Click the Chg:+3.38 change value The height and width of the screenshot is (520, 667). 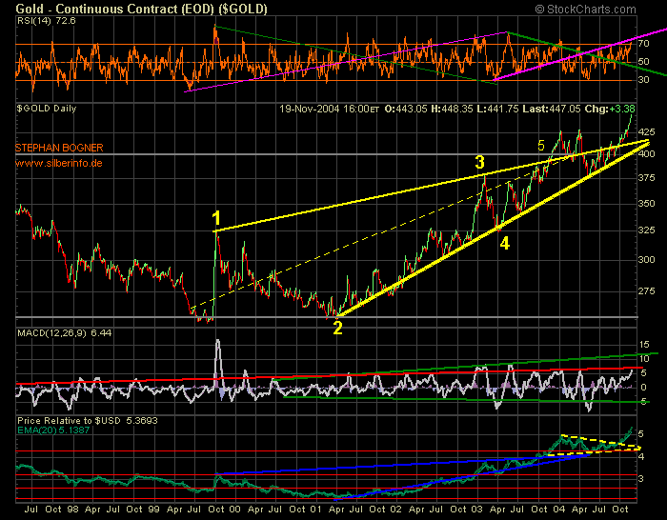point(624,110)
